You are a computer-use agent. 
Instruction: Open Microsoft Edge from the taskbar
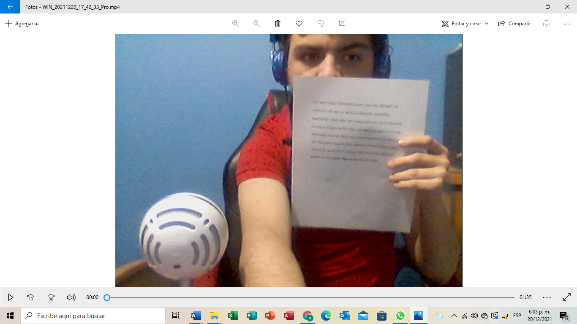coord(326,316)
